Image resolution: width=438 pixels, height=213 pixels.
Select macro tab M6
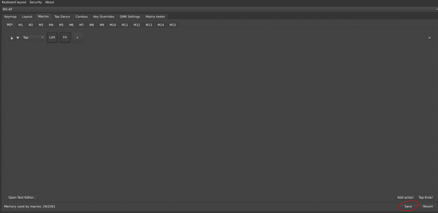click(71, 25)
